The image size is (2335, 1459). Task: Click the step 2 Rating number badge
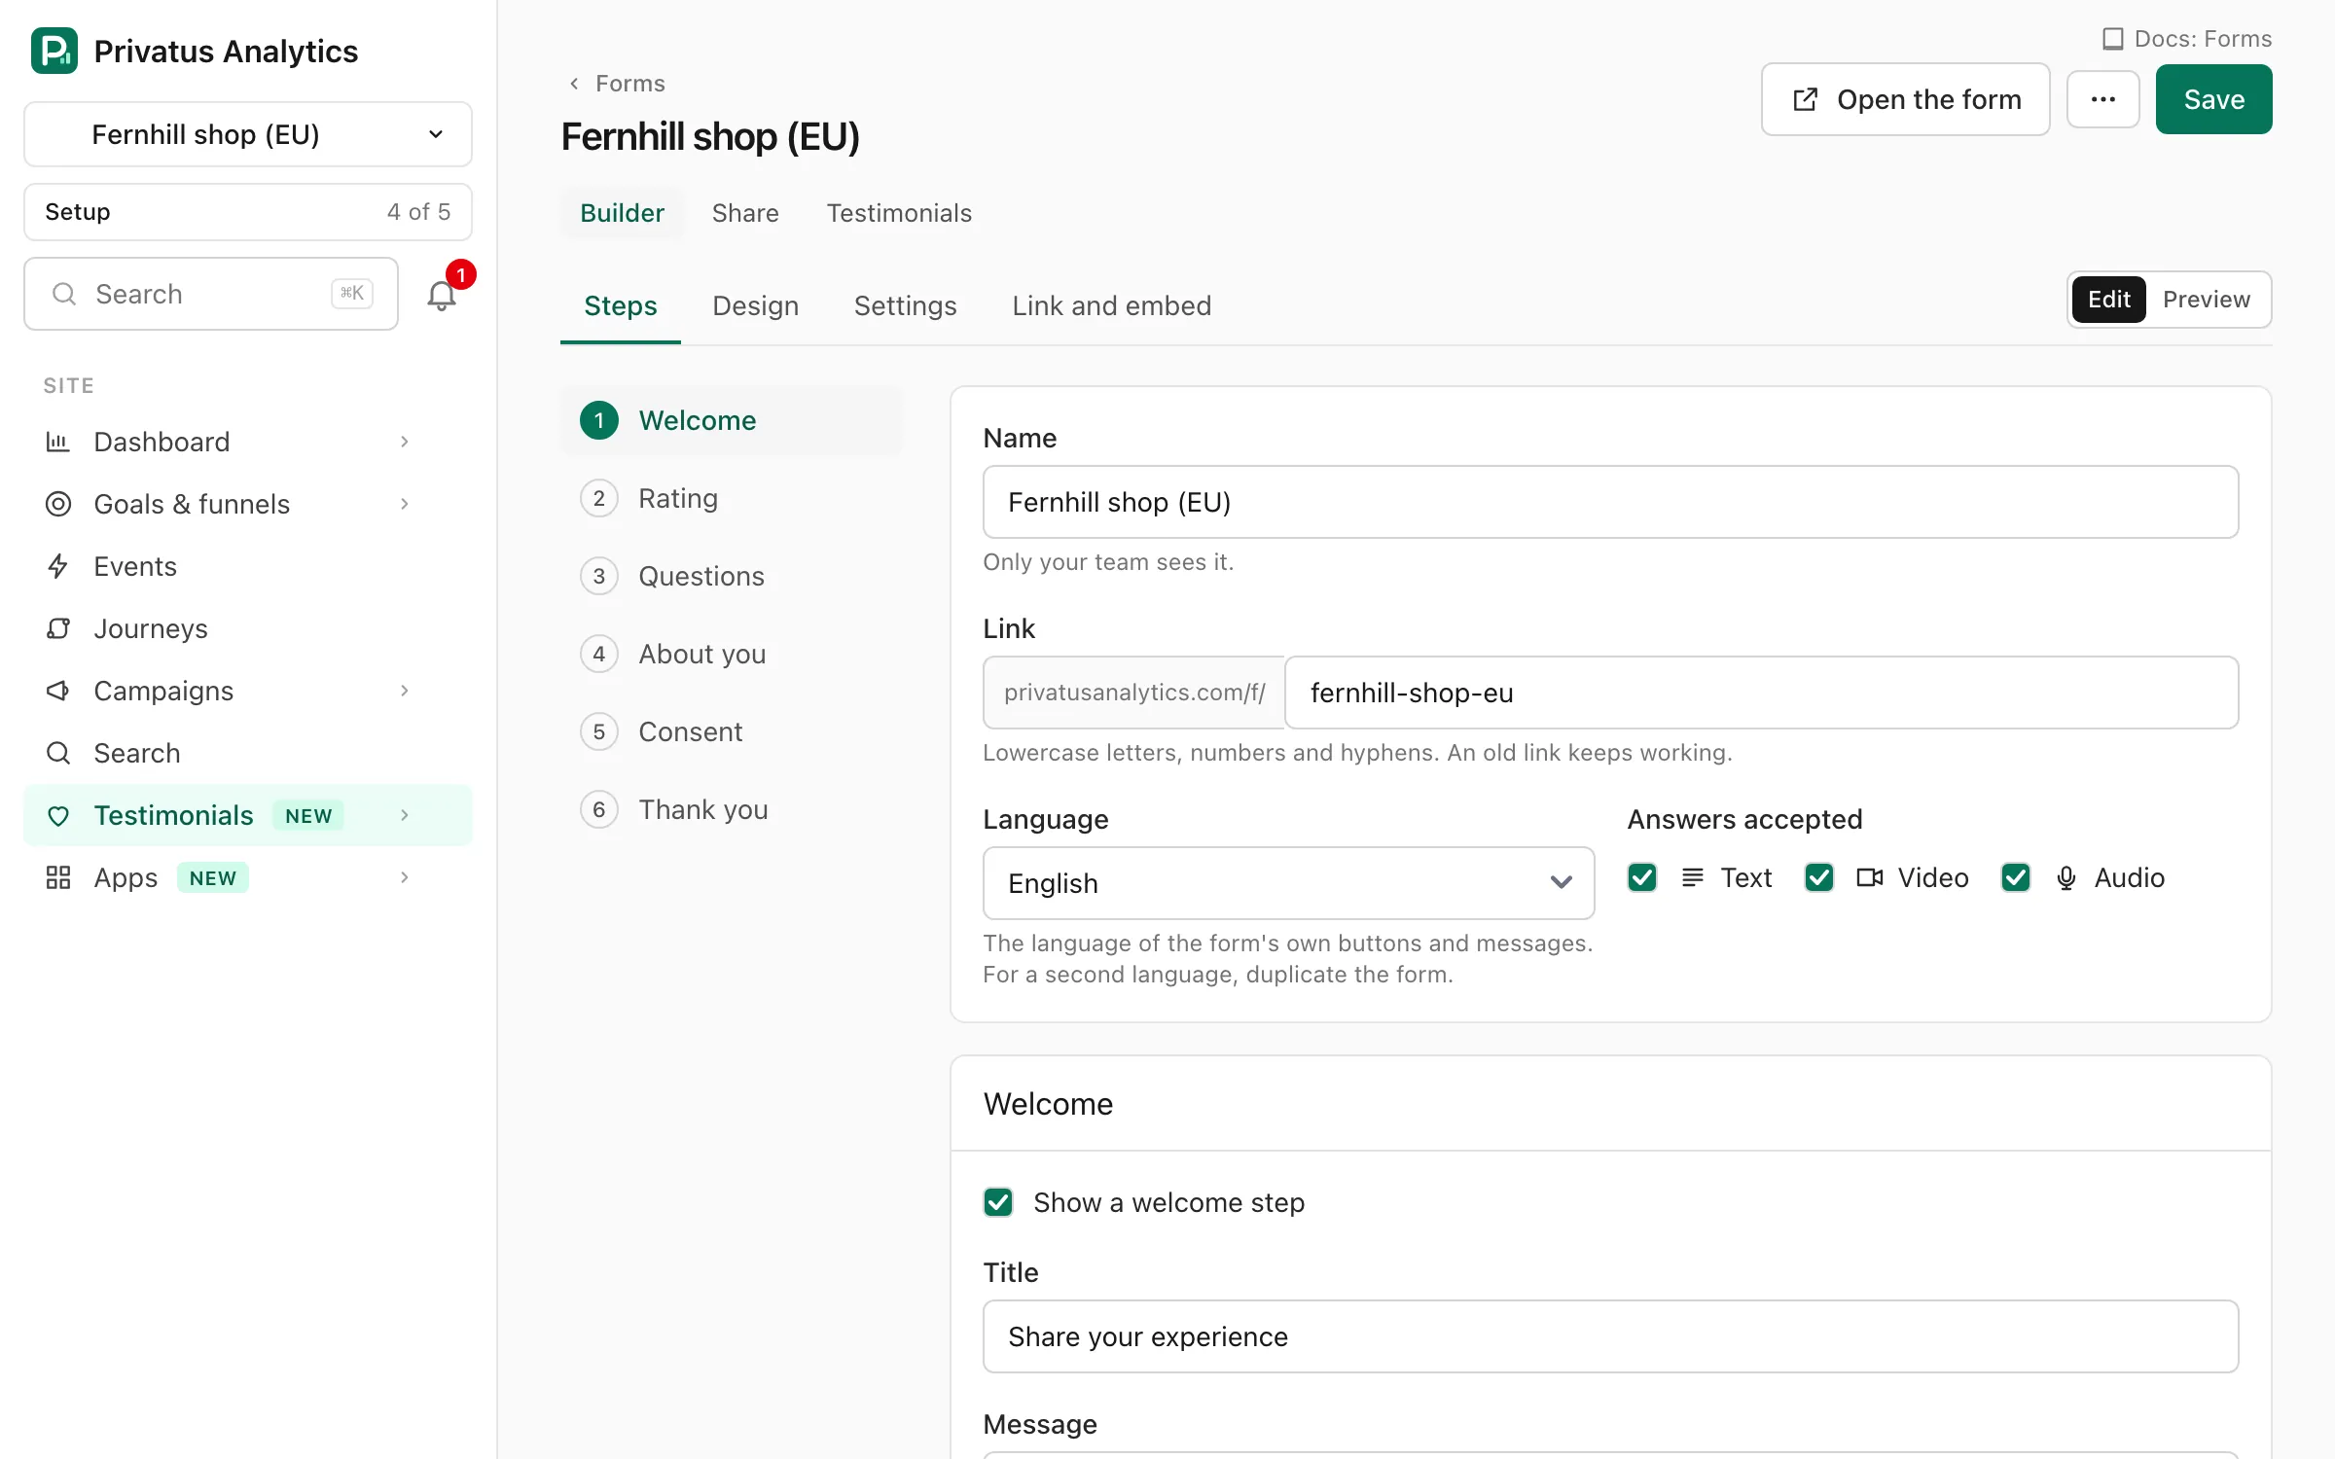click(x=599, y=498)
